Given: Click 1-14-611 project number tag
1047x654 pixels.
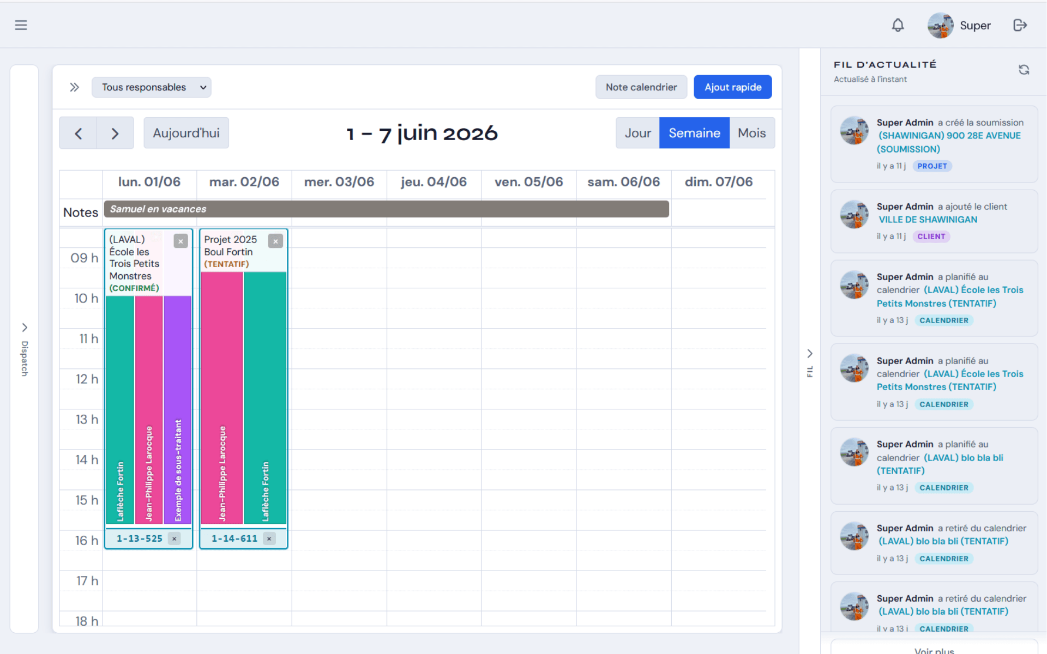Looking at the screenshot, I should click(234, 538).
